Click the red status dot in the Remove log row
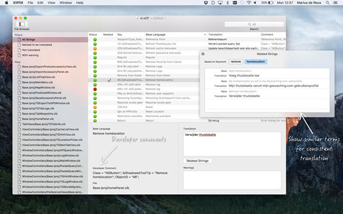The image size is (343, 214). click(x=95, y=89)
